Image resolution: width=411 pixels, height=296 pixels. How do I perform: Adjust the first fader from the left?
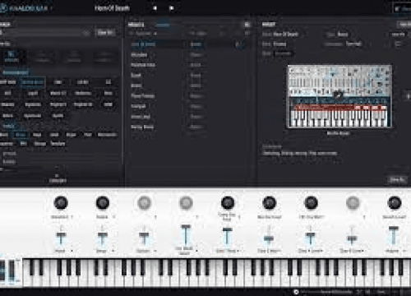[61, 235]
